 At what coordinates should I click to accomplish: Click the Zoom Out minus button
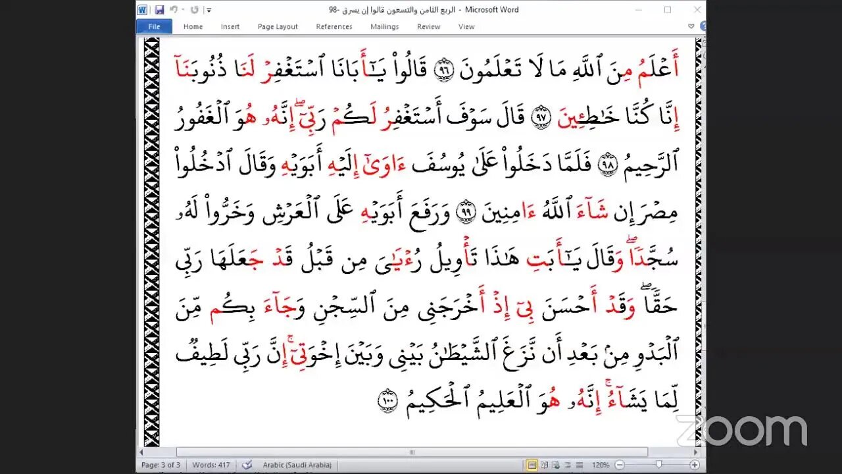pos(619,465)
